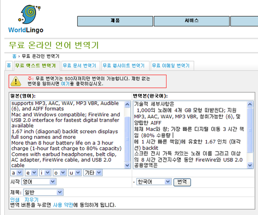Click the translation text scrollbar thumb

point(250,130)
